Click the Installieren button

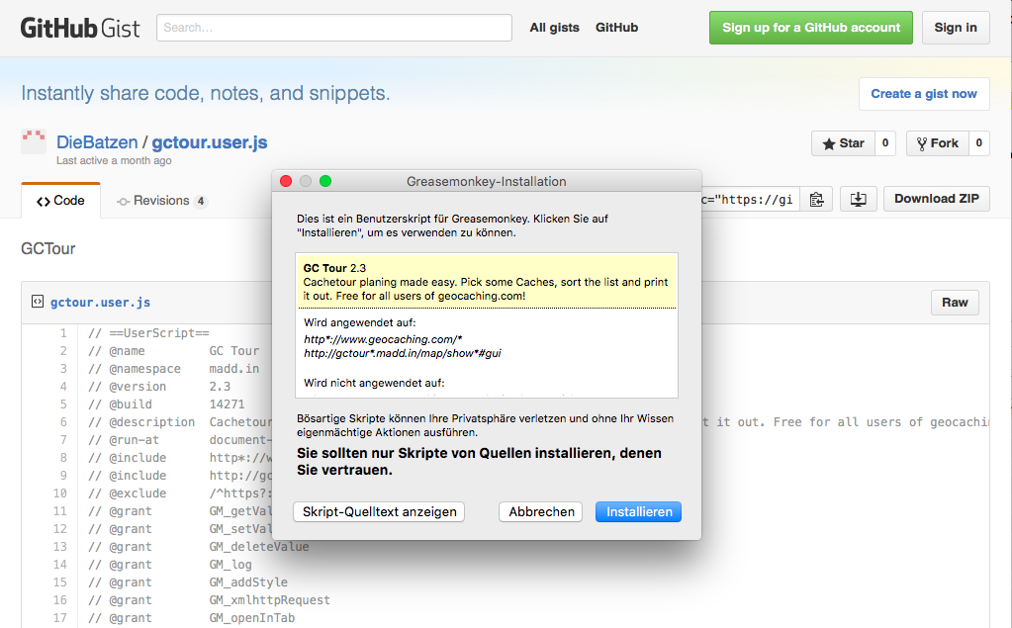(x=638, y=512)
